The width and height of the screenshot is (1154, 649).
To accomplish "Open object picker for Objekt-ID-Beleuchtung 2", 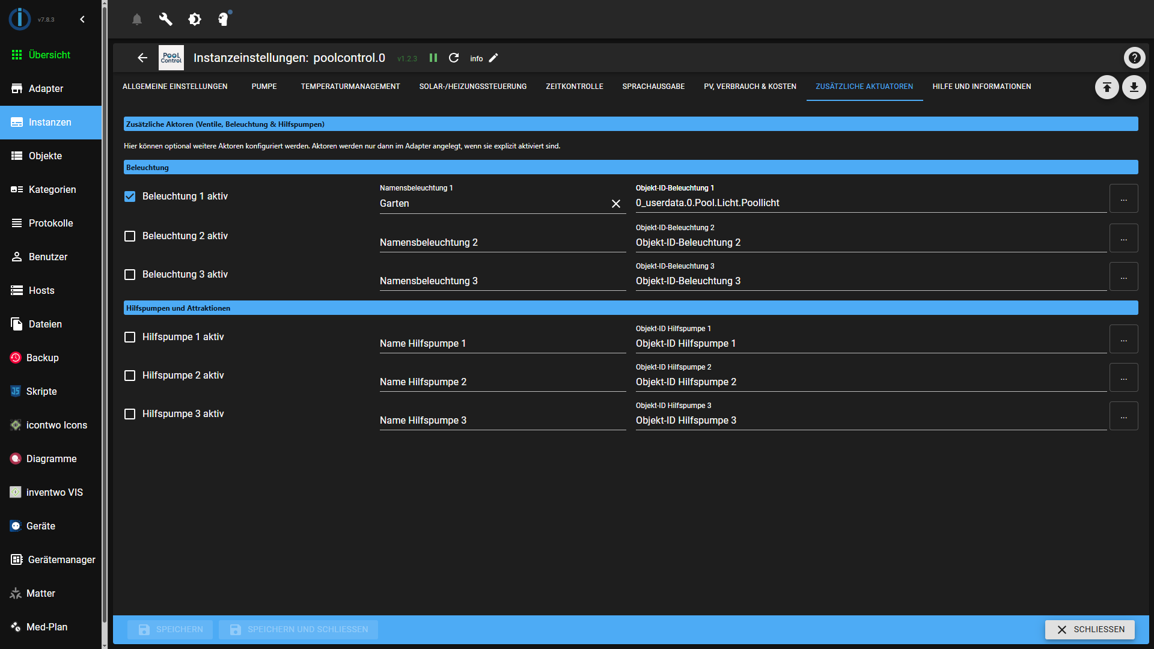I will pos(1123,237).
